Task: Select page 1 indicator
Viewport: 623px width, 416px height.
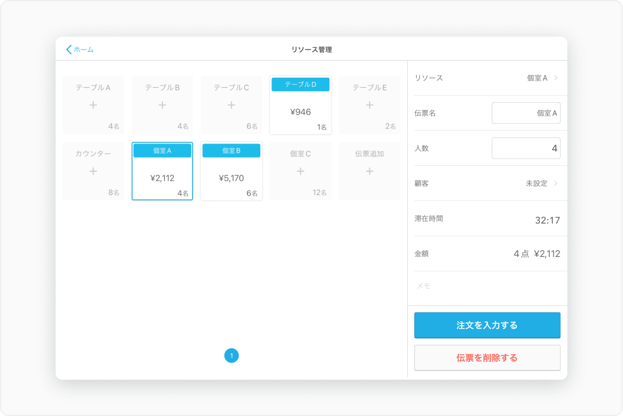Action: 231,355
